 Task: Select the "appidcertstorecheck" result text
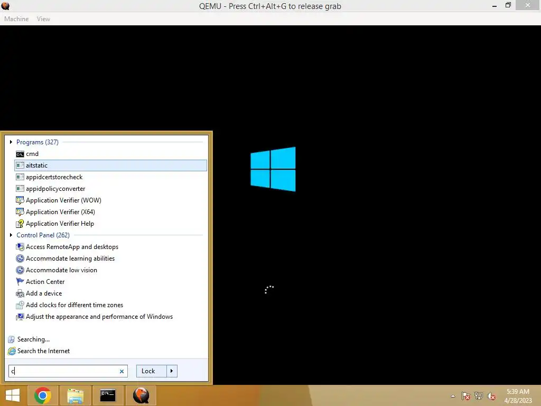(x=54, y=177)
